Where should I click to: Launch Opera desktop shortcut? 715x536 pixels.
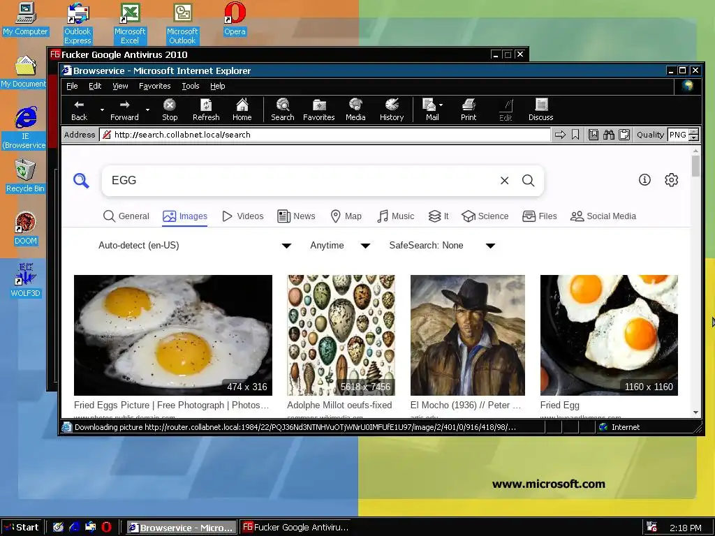coord(235,19)
